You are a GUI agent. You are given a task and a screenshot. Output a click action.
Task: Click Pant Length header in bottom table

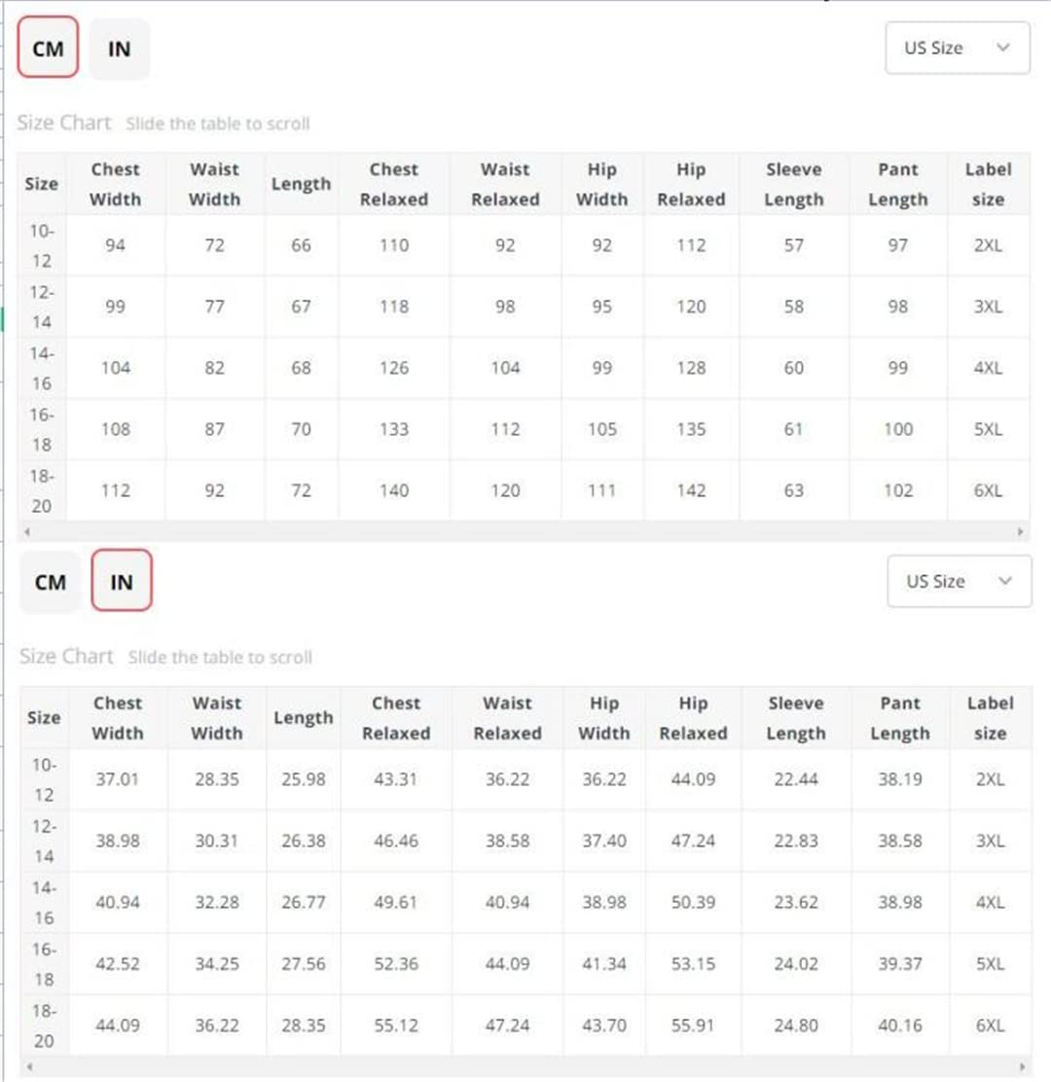pyautogui.click(x=900, y=718)
